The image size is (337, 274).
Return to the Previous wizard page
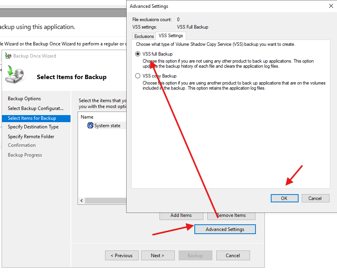(x=121, y=256)
